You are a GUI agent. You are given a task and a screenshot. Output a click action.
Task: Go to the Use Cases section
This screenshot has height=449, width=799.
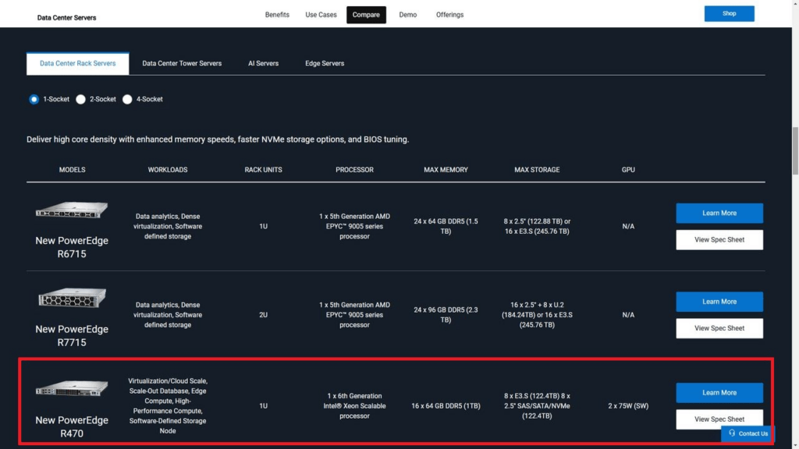[321, 15]
